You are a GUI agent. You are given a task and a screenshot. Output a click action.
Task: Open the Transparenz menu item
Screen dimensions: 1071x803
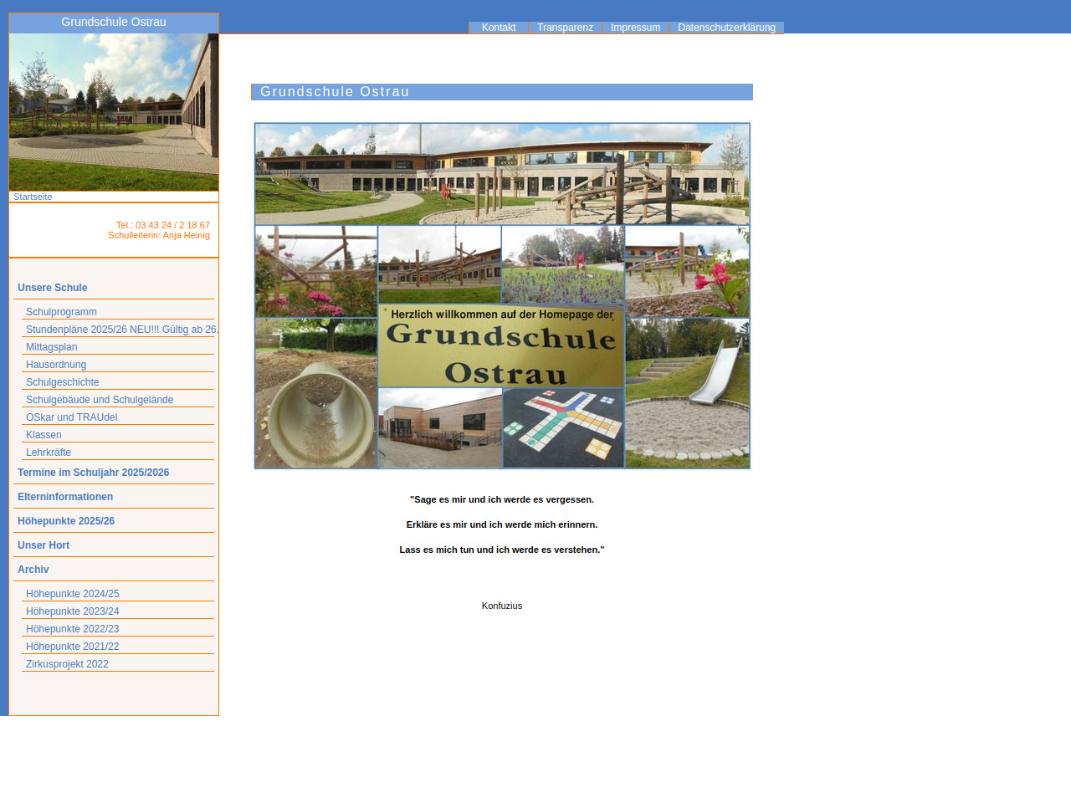tap(565, 28)
